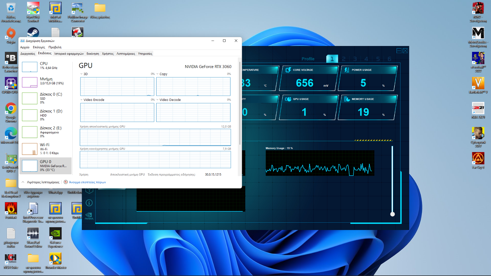Open the Task Manager Προβολή menu
Image resolution: width=491 pixels, height=276 pixels.
tap(55, 47)
